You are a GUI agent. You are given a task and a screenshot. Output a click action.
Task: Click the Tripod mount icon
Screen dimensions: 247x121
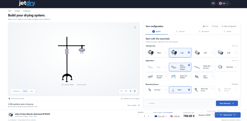(x=173, y=90)
